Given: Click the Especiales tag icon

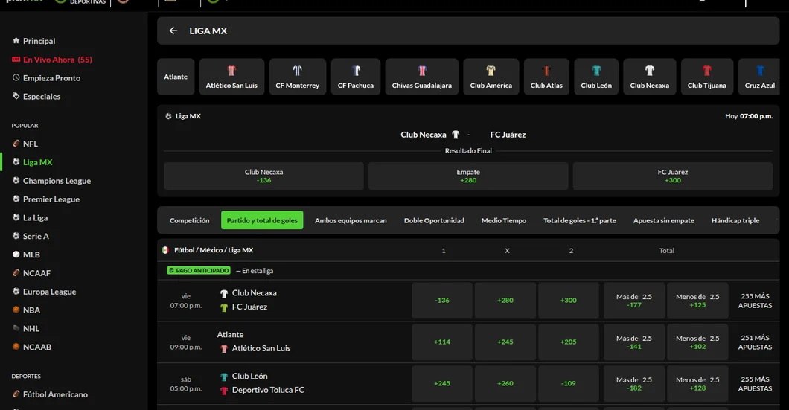Looking at the screenshot, I should (16, 96).
